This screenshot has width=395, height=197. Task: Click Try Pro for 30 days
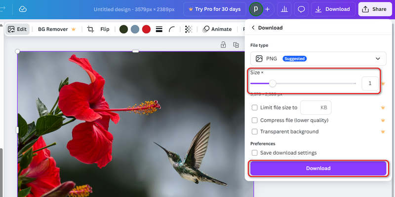coord(215,9)
